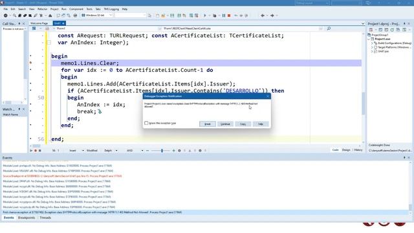Pin the Call Stack panel
414x233 pixels.
pyautogui.click(x=19, y=24)
